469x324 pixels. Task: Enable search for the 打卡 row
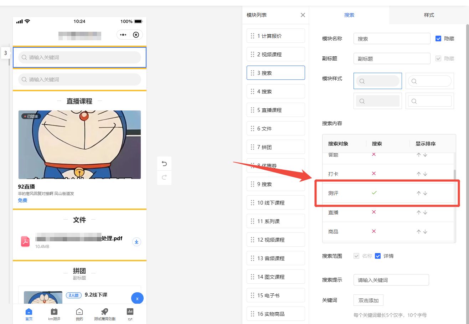pos(374,174)
